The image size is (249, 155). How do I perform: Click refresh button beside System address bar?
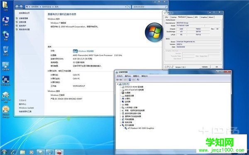click(x=129, y=7)
